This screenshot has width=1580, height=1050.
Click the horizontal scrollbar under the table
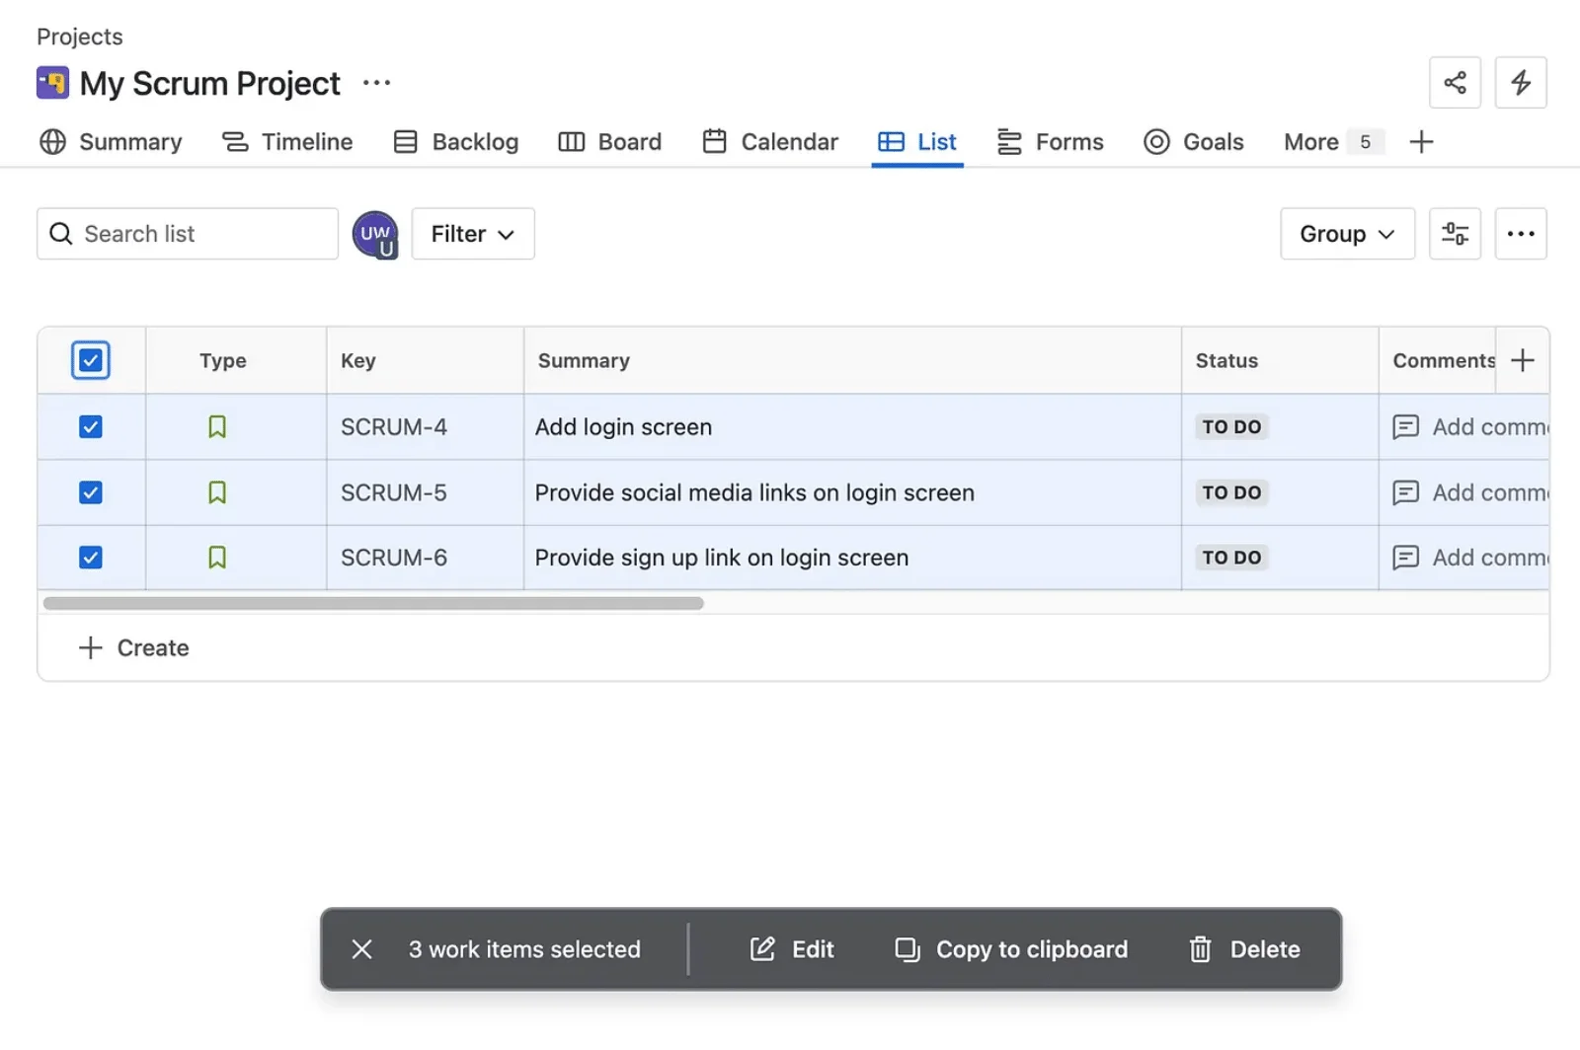pos(373,603)
